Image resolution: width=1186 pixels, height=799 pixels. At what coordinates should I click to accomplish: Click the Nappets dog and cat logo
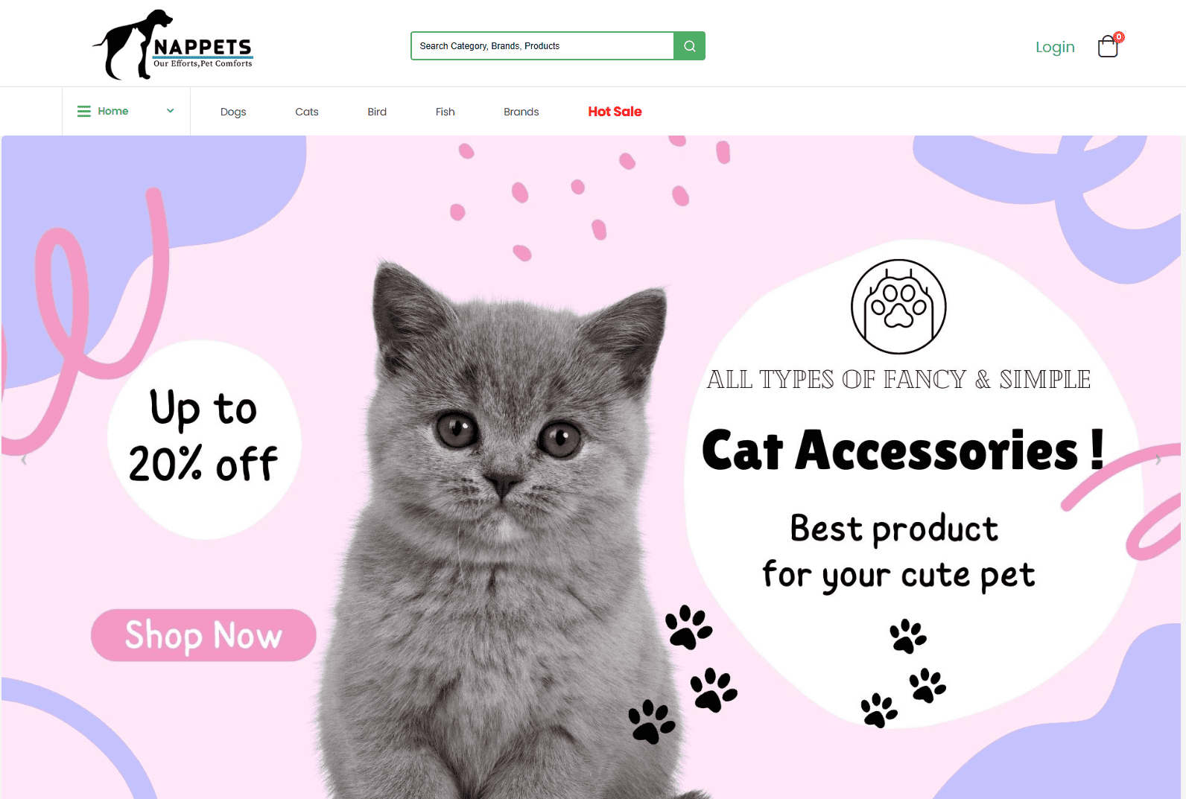(173, 45)
